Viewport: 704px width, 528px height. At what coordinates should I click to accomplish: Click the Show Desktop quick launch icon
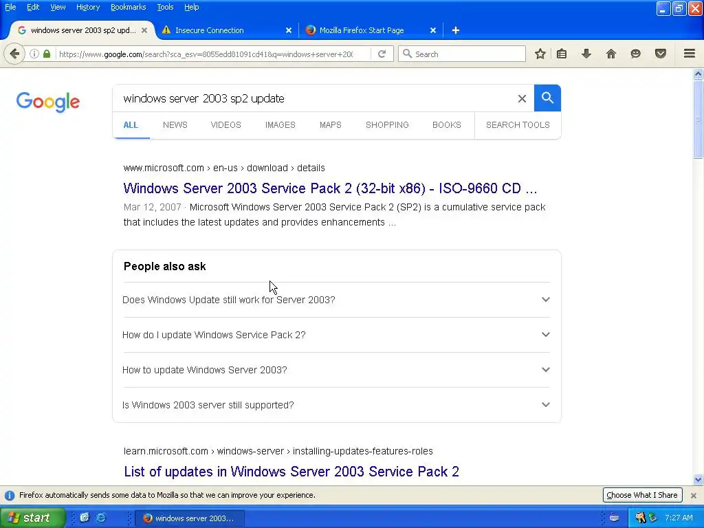point(85,518)
